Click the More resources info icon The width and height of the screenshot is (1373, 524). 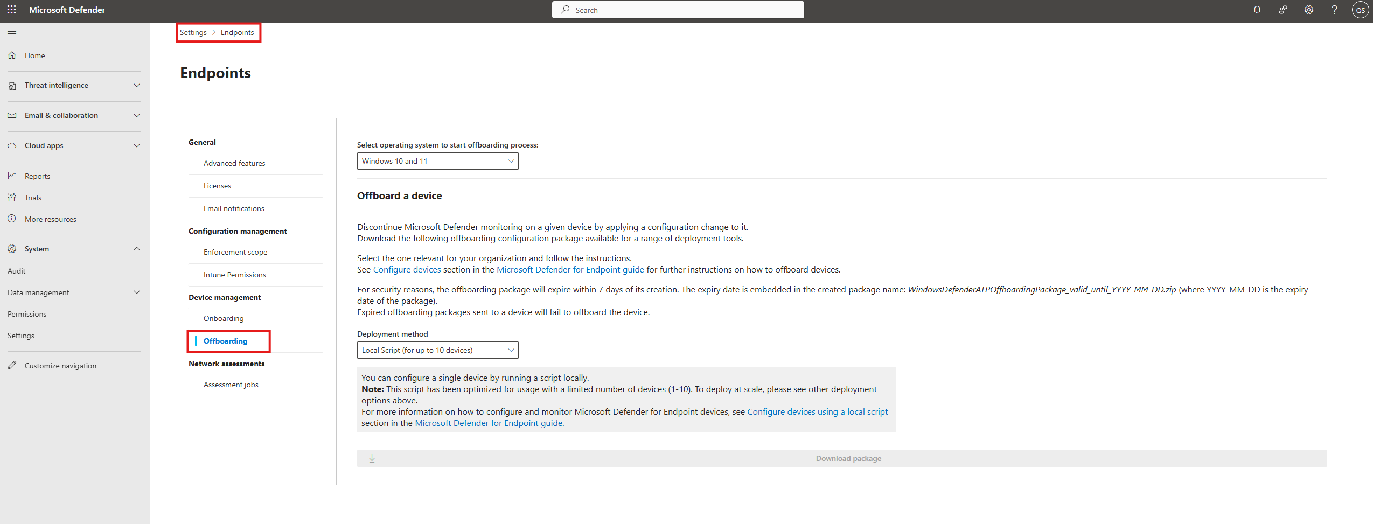[12, 219]
